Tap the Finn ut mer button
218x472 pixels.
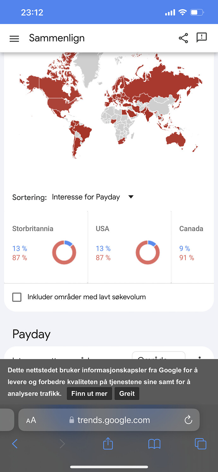coord(89,394)
